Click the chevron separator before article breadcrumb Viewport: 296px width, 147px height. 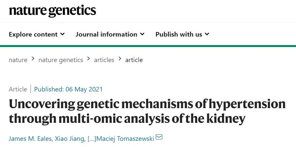click(x=120, y=59)
